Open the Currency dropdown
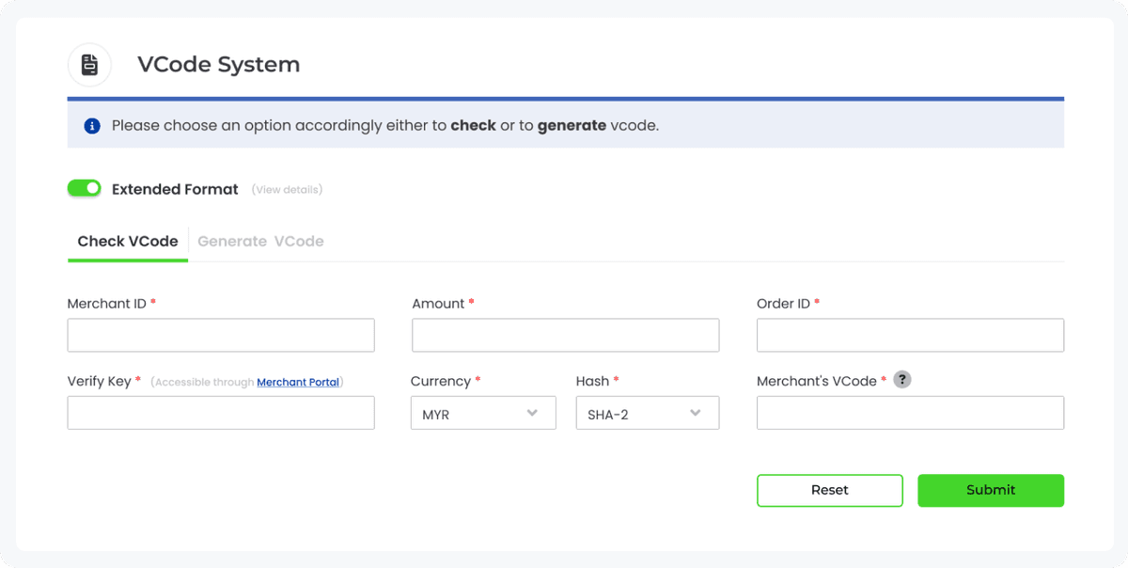This screenshot has width=1128, height=568. tap(482, 412)
